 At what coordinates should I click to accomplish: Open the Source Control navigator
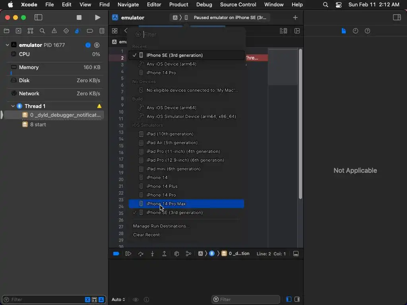[18, 31]
